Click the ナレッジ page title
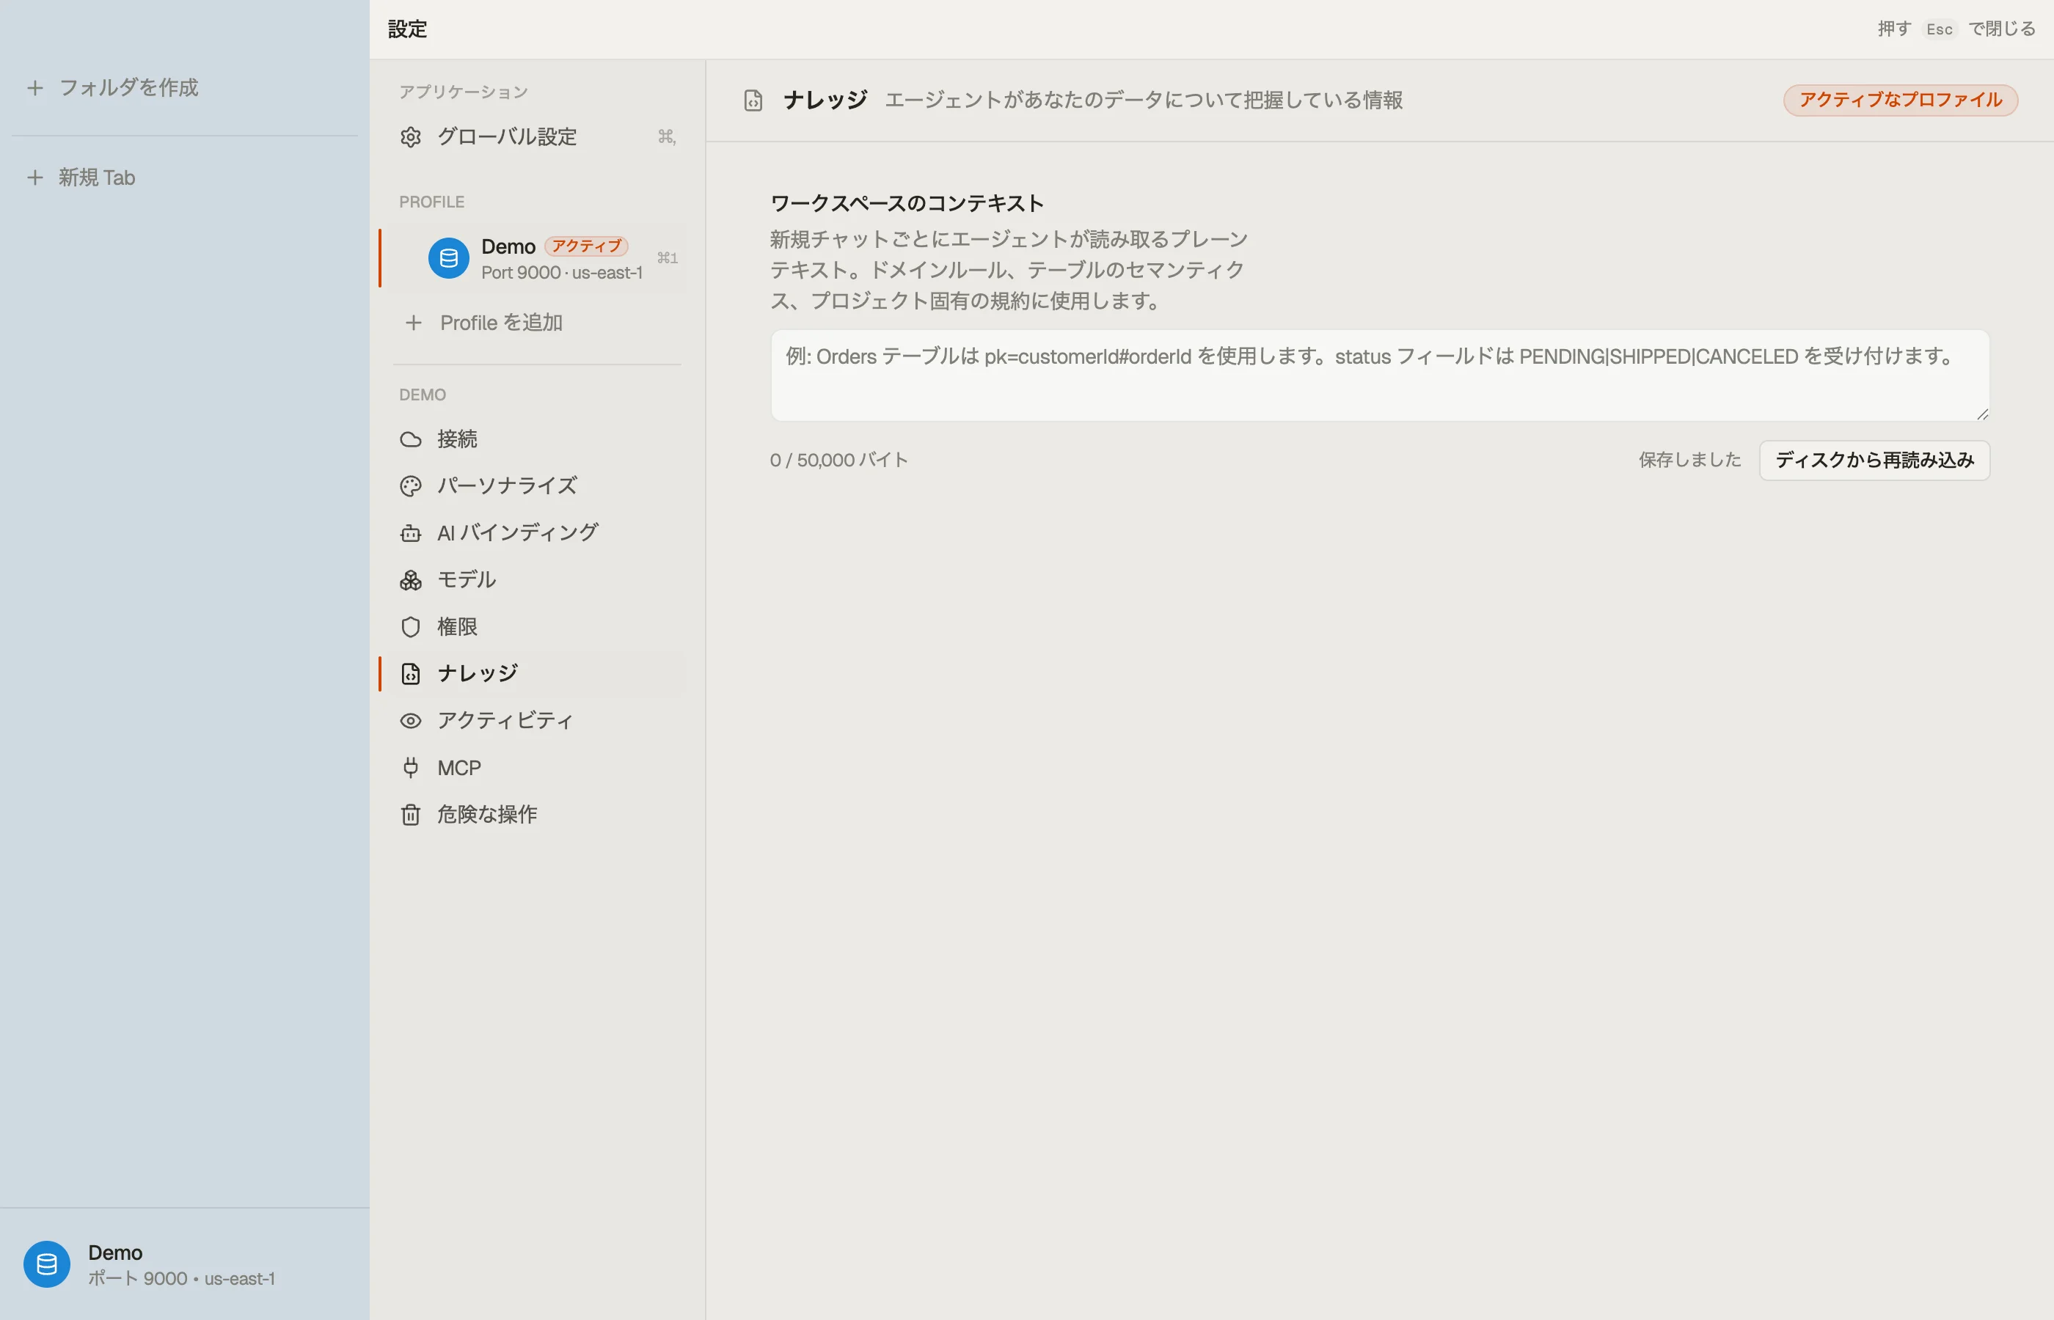This screenshot has width=2054, height=1320. [825, 100]
